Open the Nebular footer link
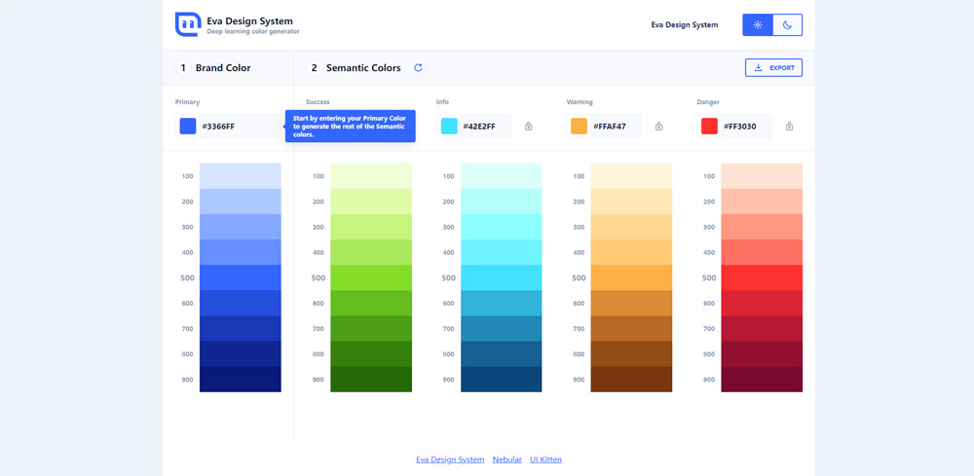 pyautogui.click(x=506, y=459)
